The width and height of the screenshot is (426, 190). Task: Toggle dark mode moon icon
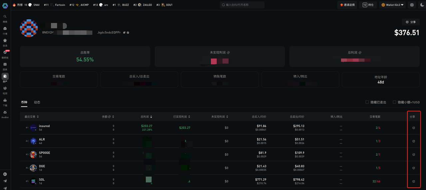click(422, 5)
